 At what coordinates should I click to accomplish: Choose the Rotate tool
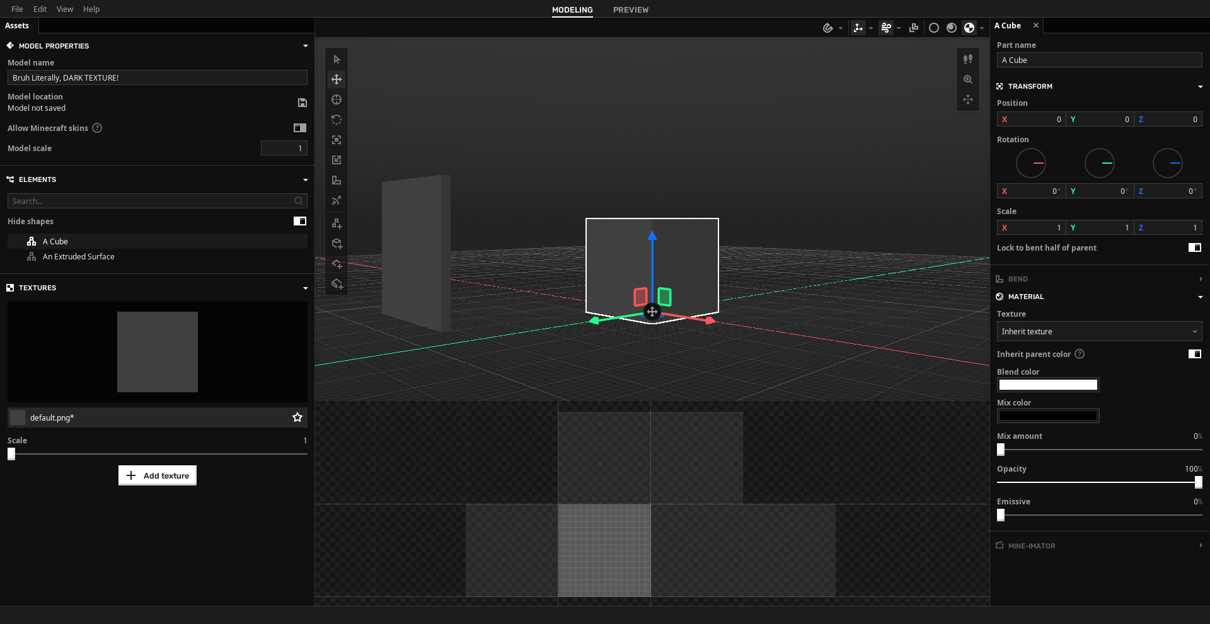coord(337,120)
